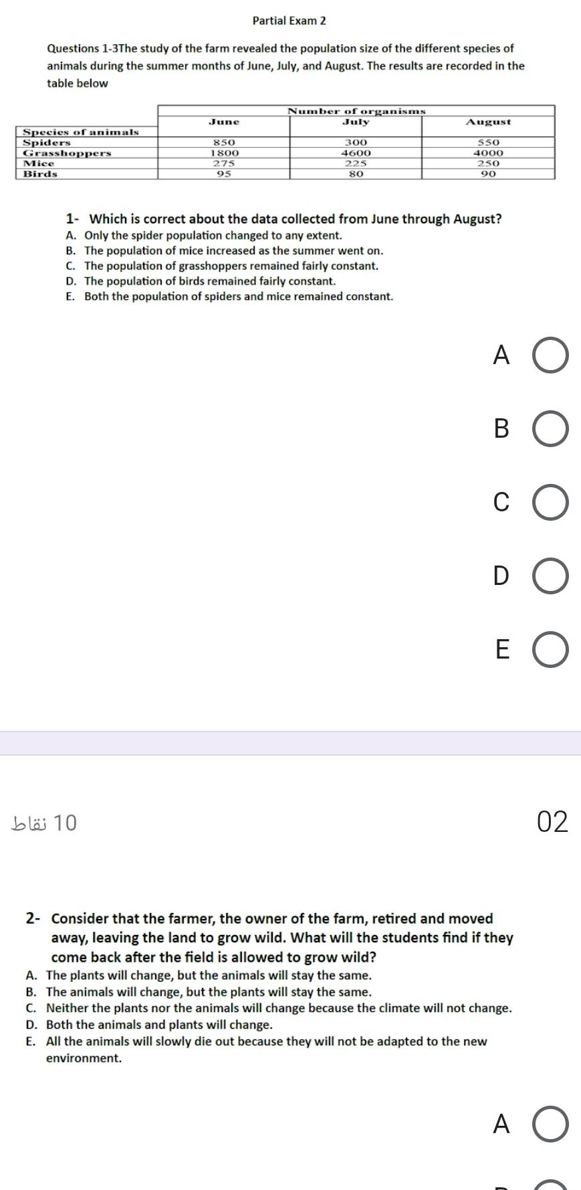
Task: Click the Partial Exam 2 heading
Action: coord(289,21)
